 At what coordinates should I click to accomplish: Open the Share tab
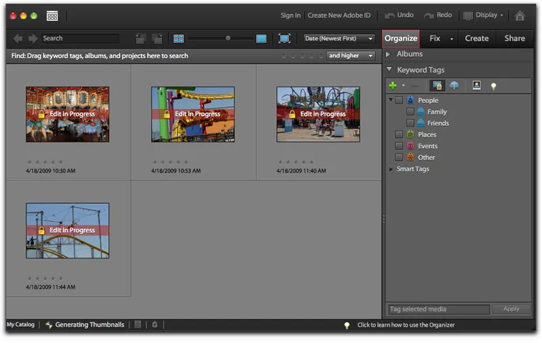(514, 39)
